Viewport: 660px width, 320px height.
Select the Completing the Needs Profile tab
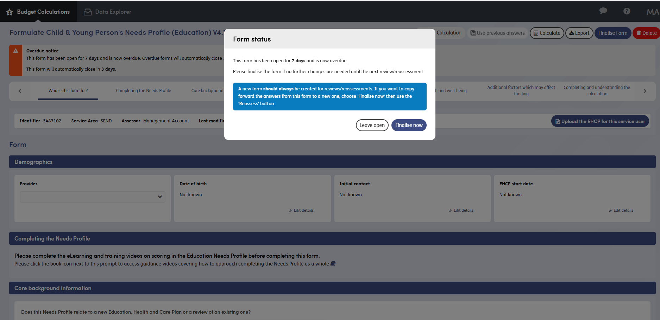(143, 91)
